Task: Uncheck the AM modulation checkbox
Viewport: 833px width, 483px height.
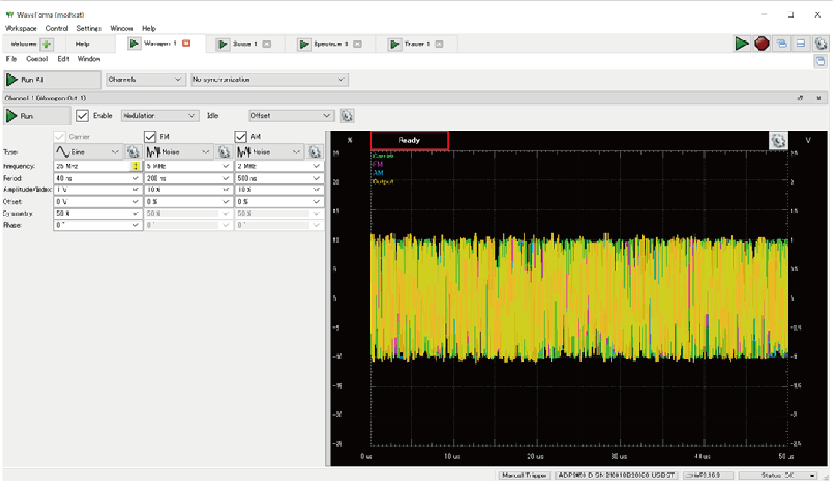Action: [x=241, y=137]
